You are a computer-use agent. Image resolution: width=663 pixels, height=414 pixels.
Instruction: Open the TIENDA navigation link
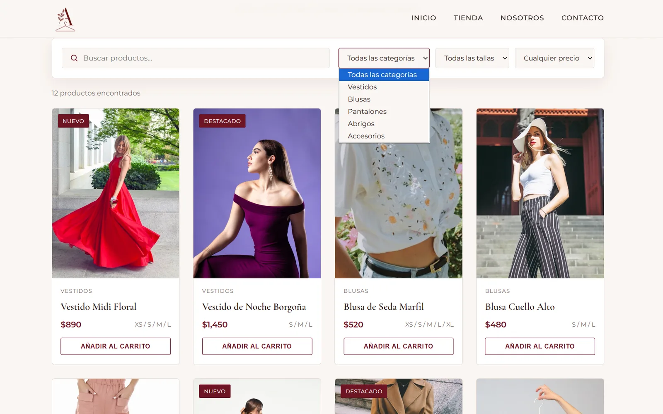click(x=468, y=18)
